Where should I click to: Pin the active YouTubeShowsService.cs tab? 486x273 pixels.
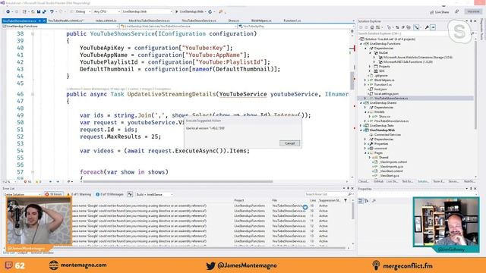click(39, 20)
